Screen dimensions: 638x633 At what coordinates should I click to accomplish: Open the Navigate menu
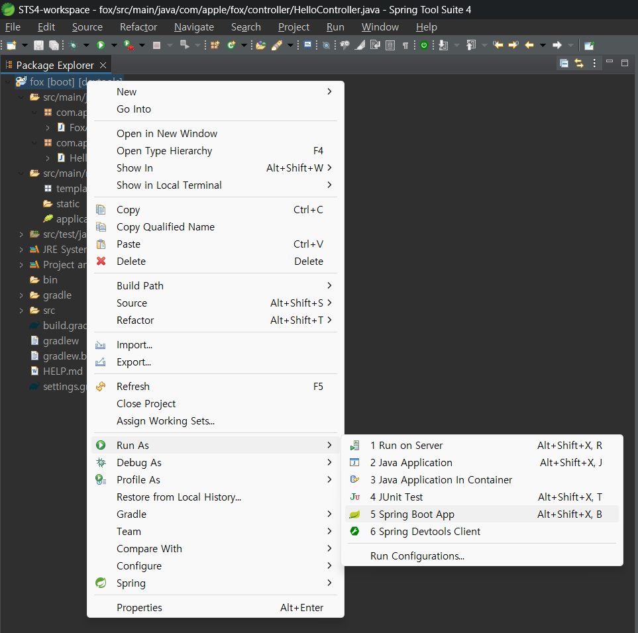194,27
